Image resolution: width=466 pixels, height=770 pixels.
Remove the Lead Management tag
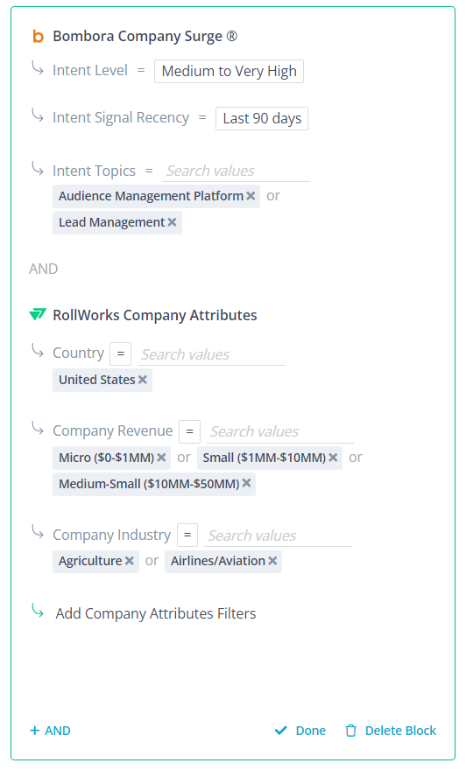click(172, 222)
